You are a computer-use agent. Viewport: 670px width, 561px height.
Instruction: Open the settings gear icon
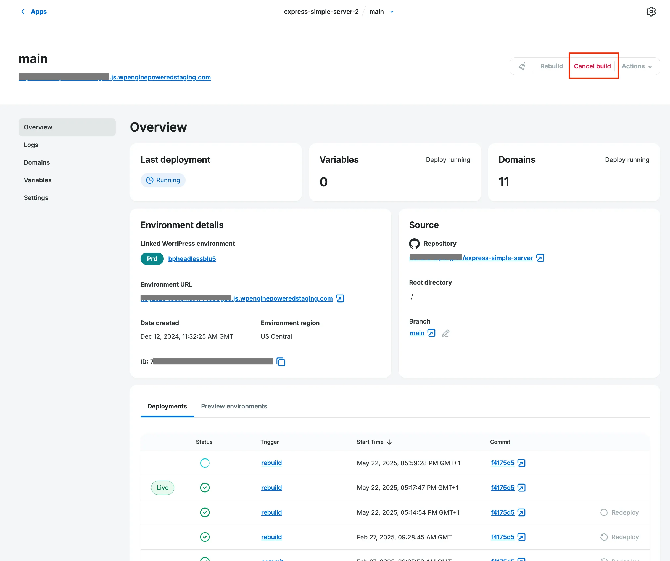point(651,12)
